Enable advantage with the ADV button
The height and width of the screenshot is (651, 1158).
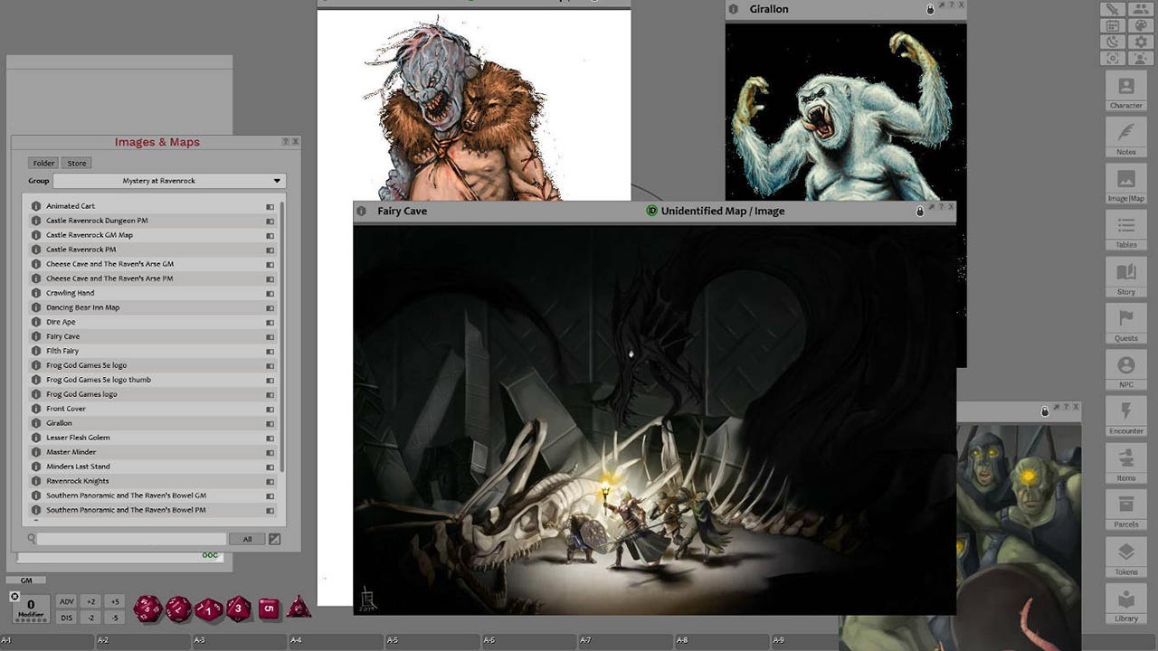[x=66, y=600]
